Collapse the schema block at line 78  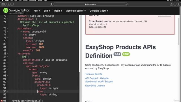point(7,38)
